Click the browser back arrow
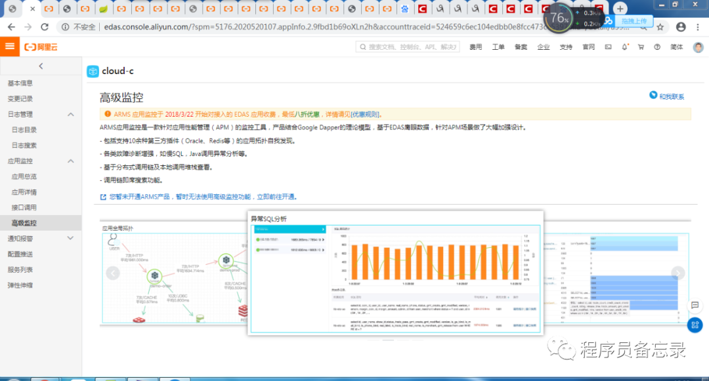The height and width of the screenshot is (381, 709). 11,27
